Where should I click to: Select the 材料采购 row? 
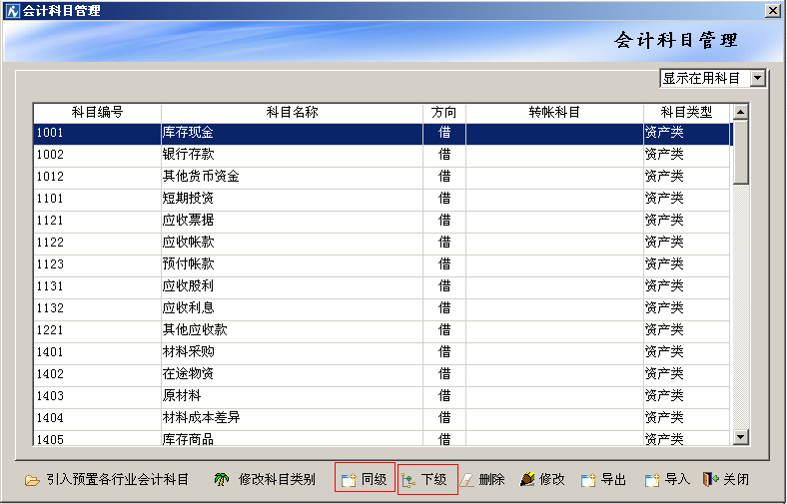[382, 352]
